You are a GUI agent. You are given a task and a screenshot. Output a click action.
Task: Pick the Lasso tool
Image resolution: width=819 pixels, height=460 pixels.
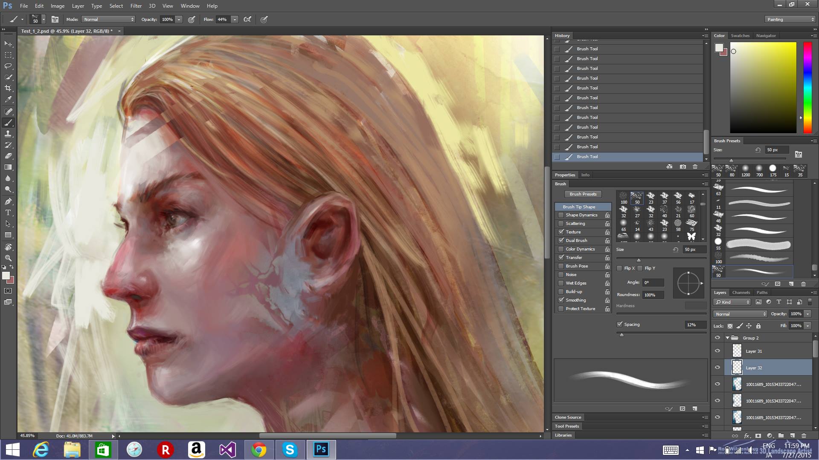click(x=8, y=66)
